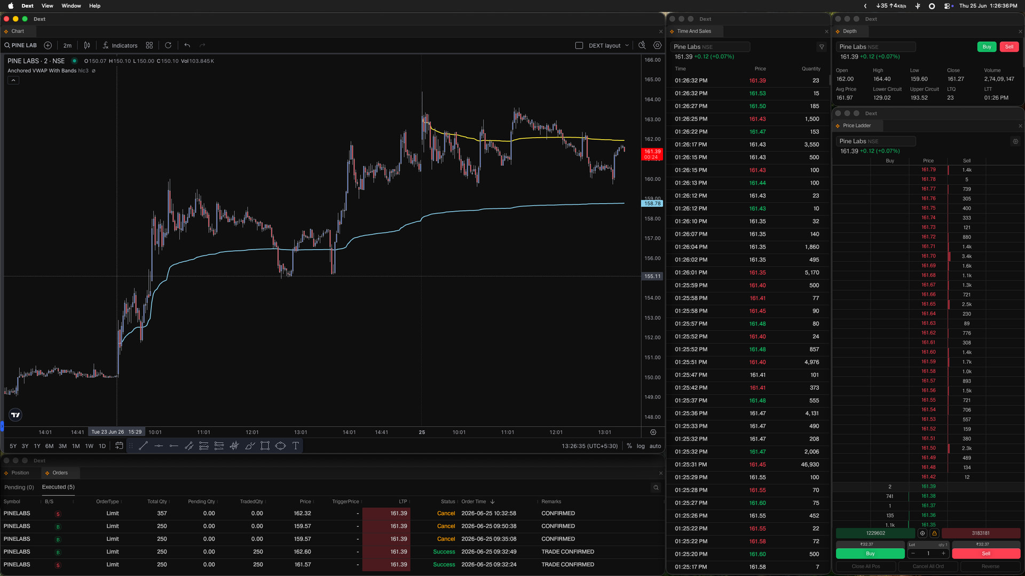Open the go-to-date calendar icon

pos(119,446)
